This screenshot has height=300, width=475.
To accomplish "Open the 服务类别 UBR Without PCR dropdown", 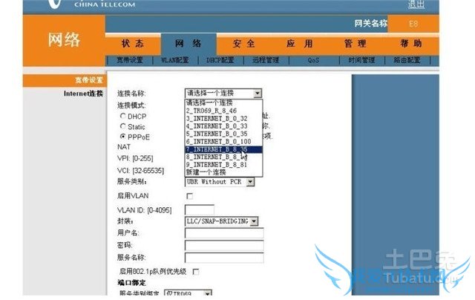I will click(220, 182).
